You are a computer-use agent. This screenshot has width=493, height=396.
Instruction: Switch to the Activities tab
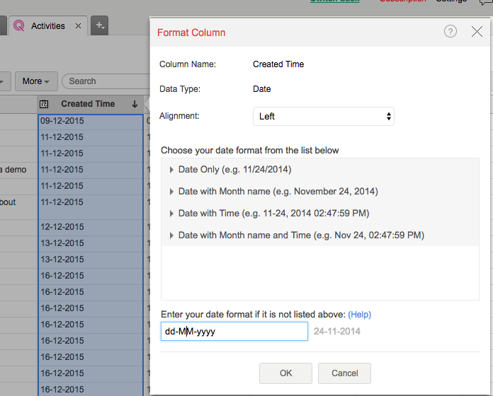pyautogui.click(x=47, y=26)
